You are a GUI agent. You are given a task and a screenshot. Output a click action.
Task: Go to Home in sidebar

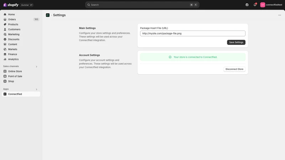coord(11,14)
